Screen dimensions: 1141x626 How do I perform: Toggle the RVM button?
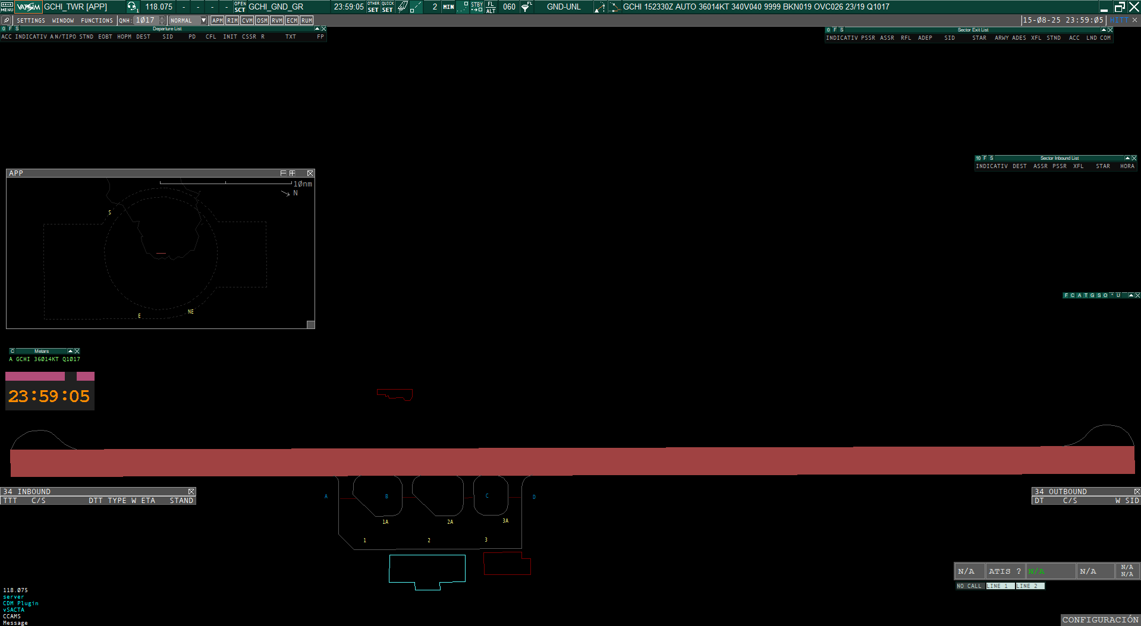pos(277,20)
